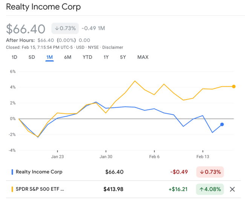Remove SPDR S&P 500 ETF comparison
Viewport: 245px width, 200px height.
coord(232,189)
